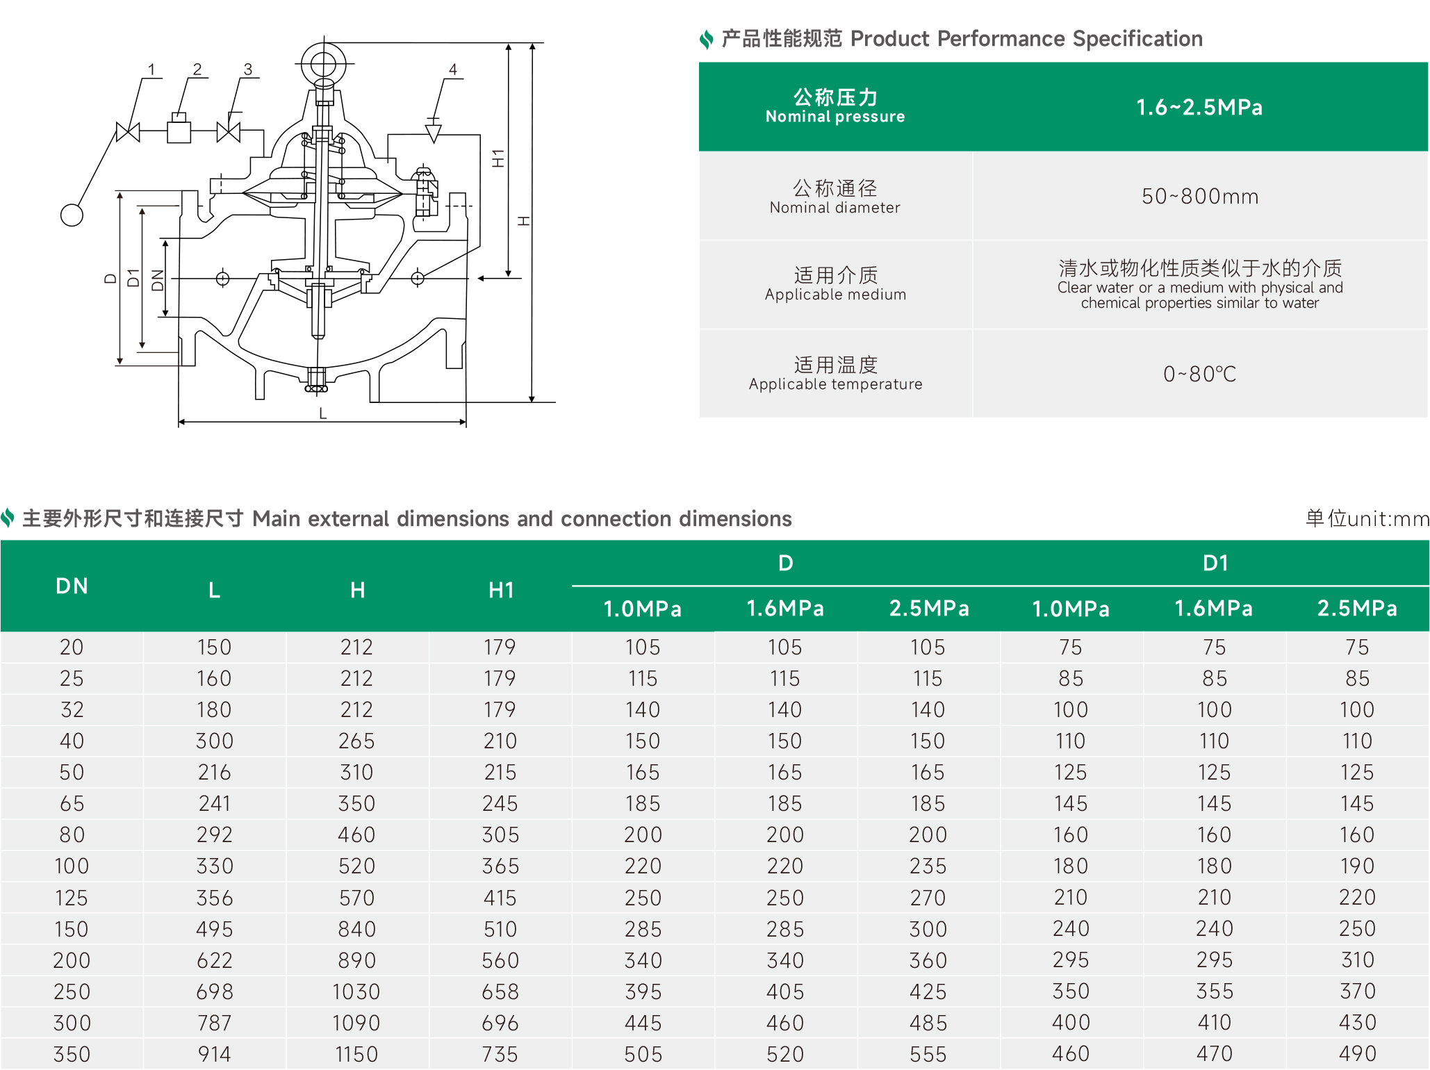Click the green leaf icon beside Product Performance Specification
Screen dimensions: 1430x1070
coord(706,39)
